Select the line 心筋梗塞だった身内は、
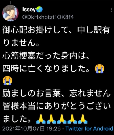The image size is (114, 135). 46,56
